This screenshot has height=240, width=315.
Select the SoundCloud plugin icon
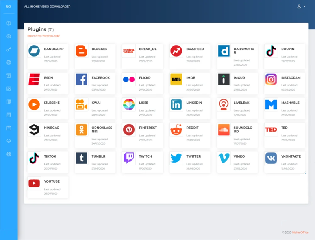[224, 129]
